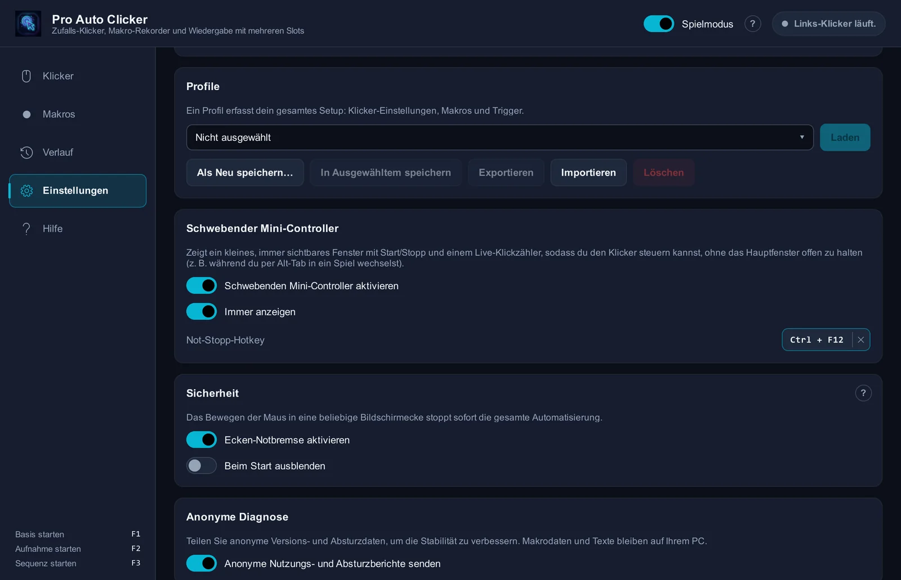The image size is (901, 580).
Task: Open the help icon next to Spielmodus
Action: [752, 24]
